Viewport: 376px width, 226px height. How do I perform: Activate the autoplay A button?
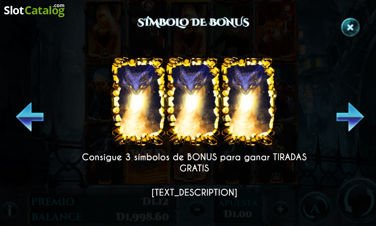point(315,208)
